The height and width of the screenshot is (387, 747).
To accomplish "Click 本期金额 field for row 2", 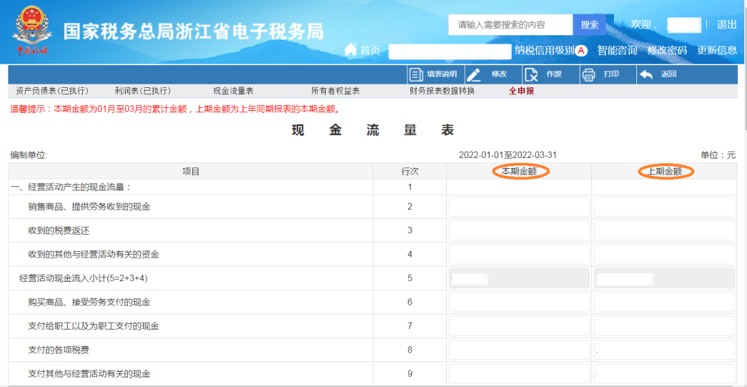I will (519, 207).
